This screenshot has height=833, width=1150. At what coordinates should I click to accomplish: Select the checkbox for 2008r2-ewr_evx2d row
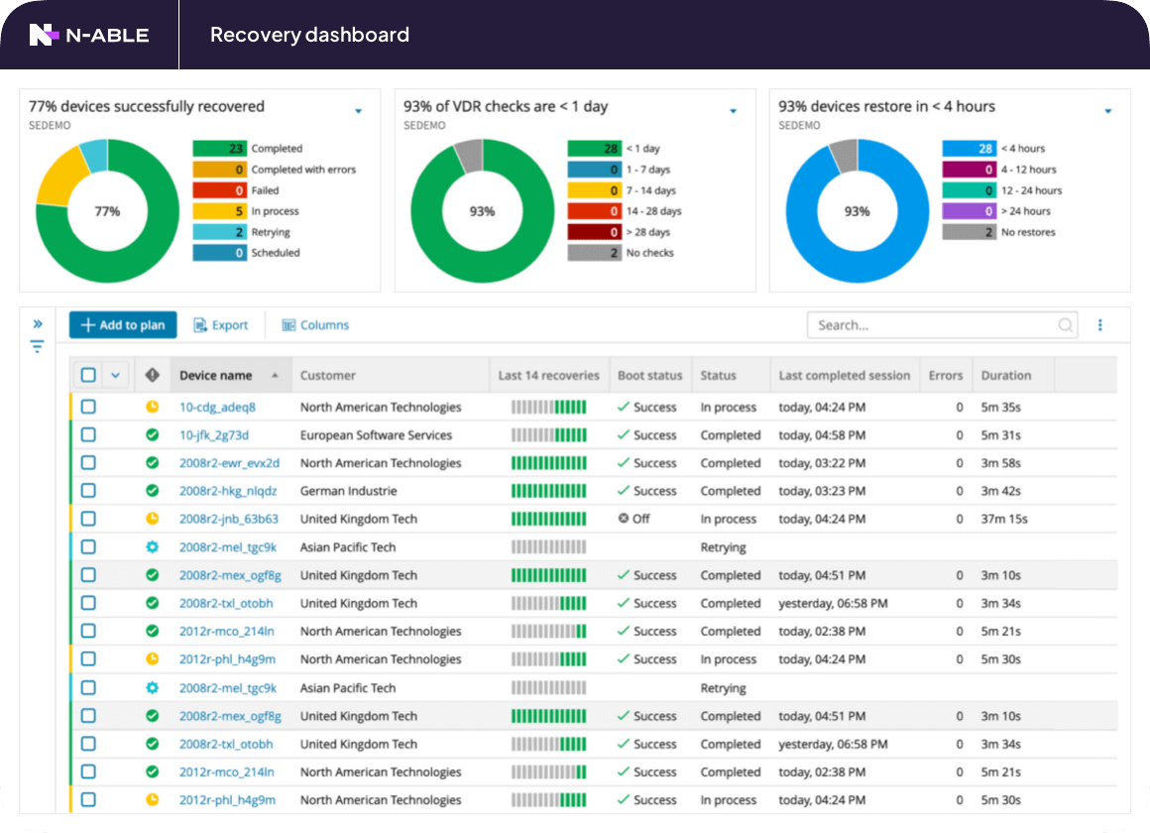coord(89,463)
